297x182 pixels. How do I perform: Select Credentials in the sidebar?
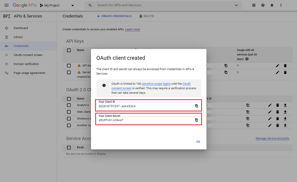[29, 46]
